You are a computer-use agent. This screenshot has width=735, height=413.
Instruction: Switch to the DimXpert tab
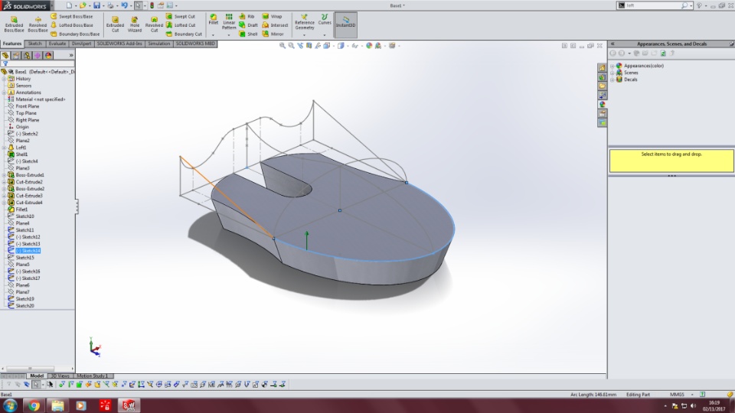click(82, 44)
